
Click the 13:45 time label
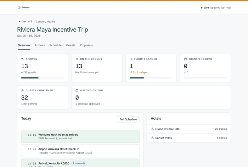pyautogui.click(x=32, y=149)
